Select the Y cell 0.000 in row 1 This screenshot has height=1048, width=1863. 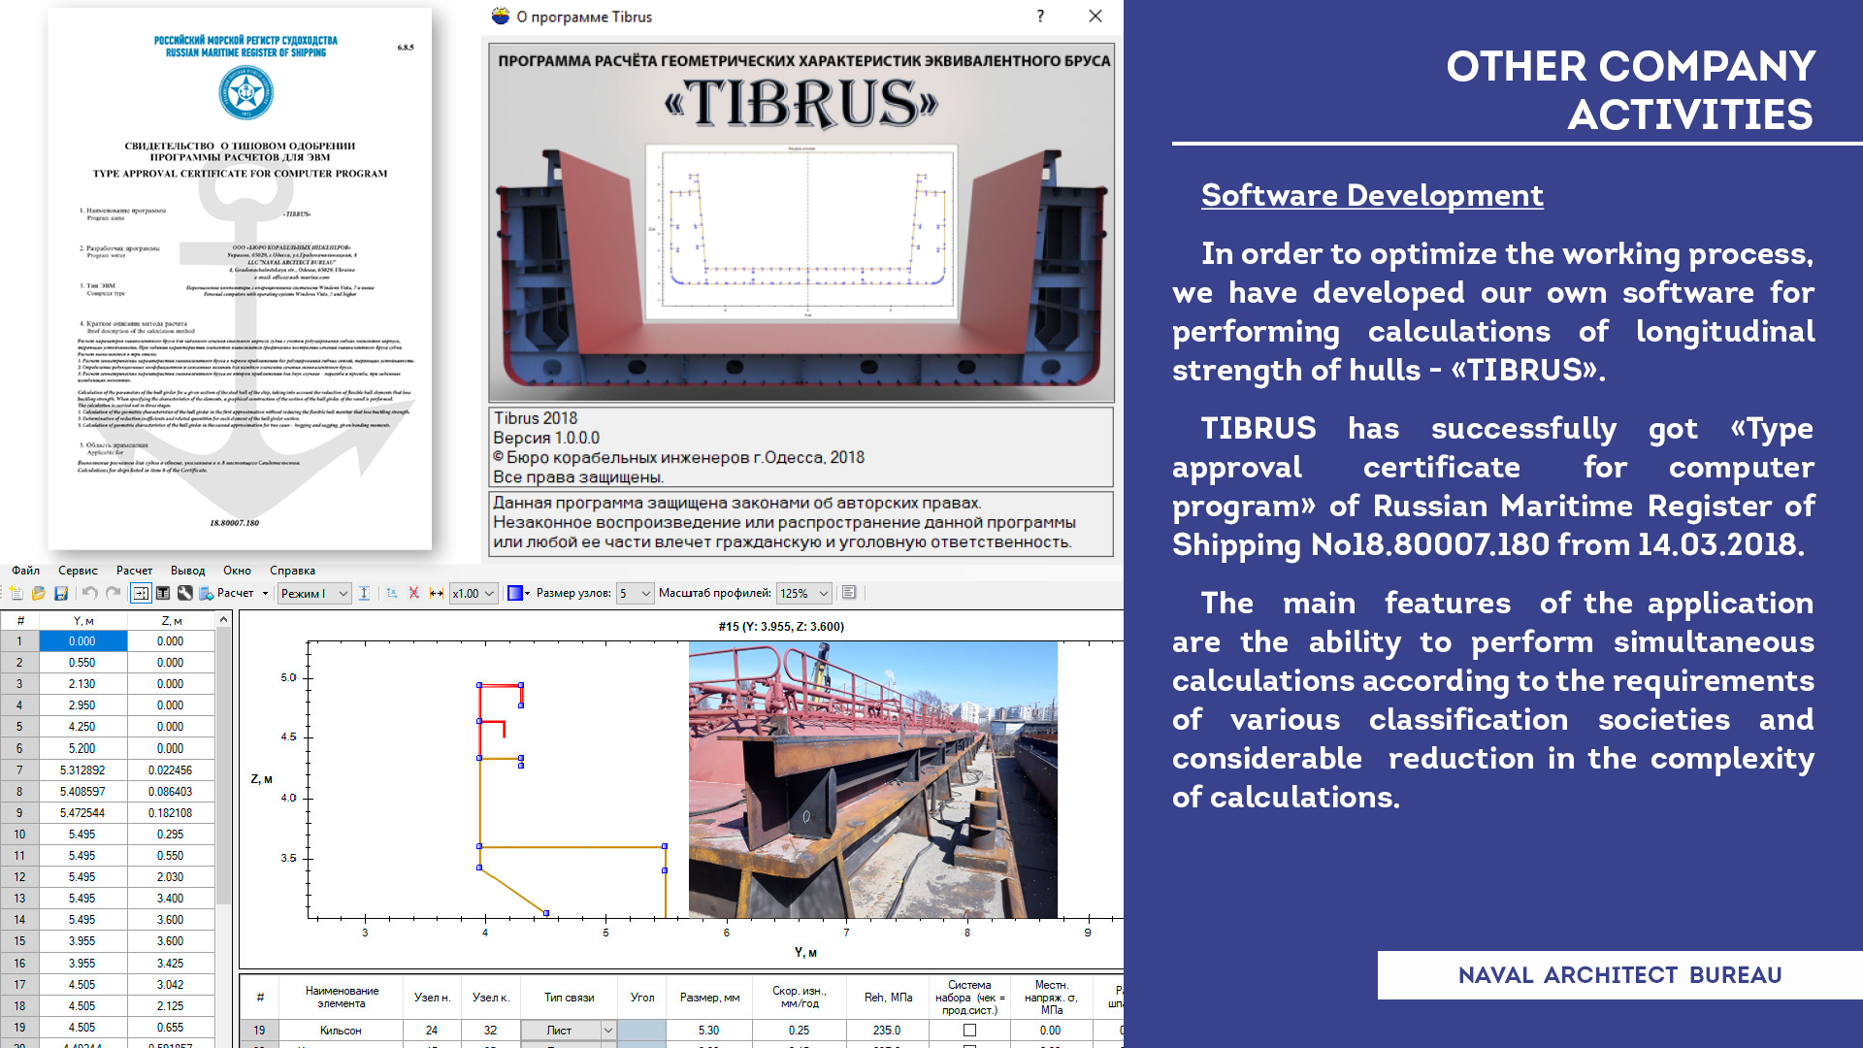(x=82, y=641)
